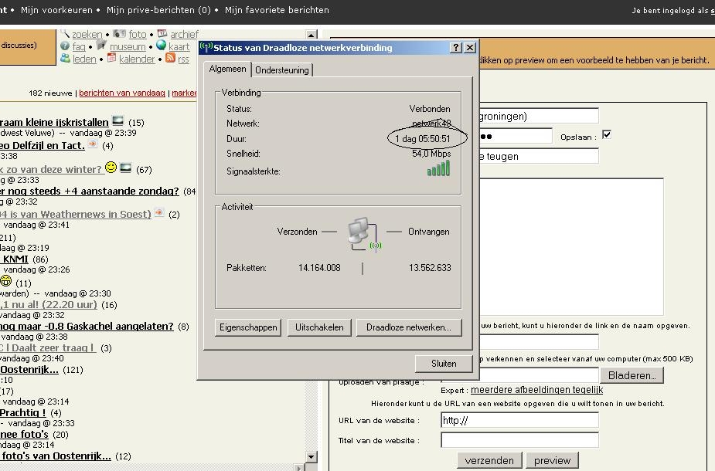This screenshot has height=471, width=715.
Task: Click the orange RSS feed icon
Action: (x=170, y=59)
